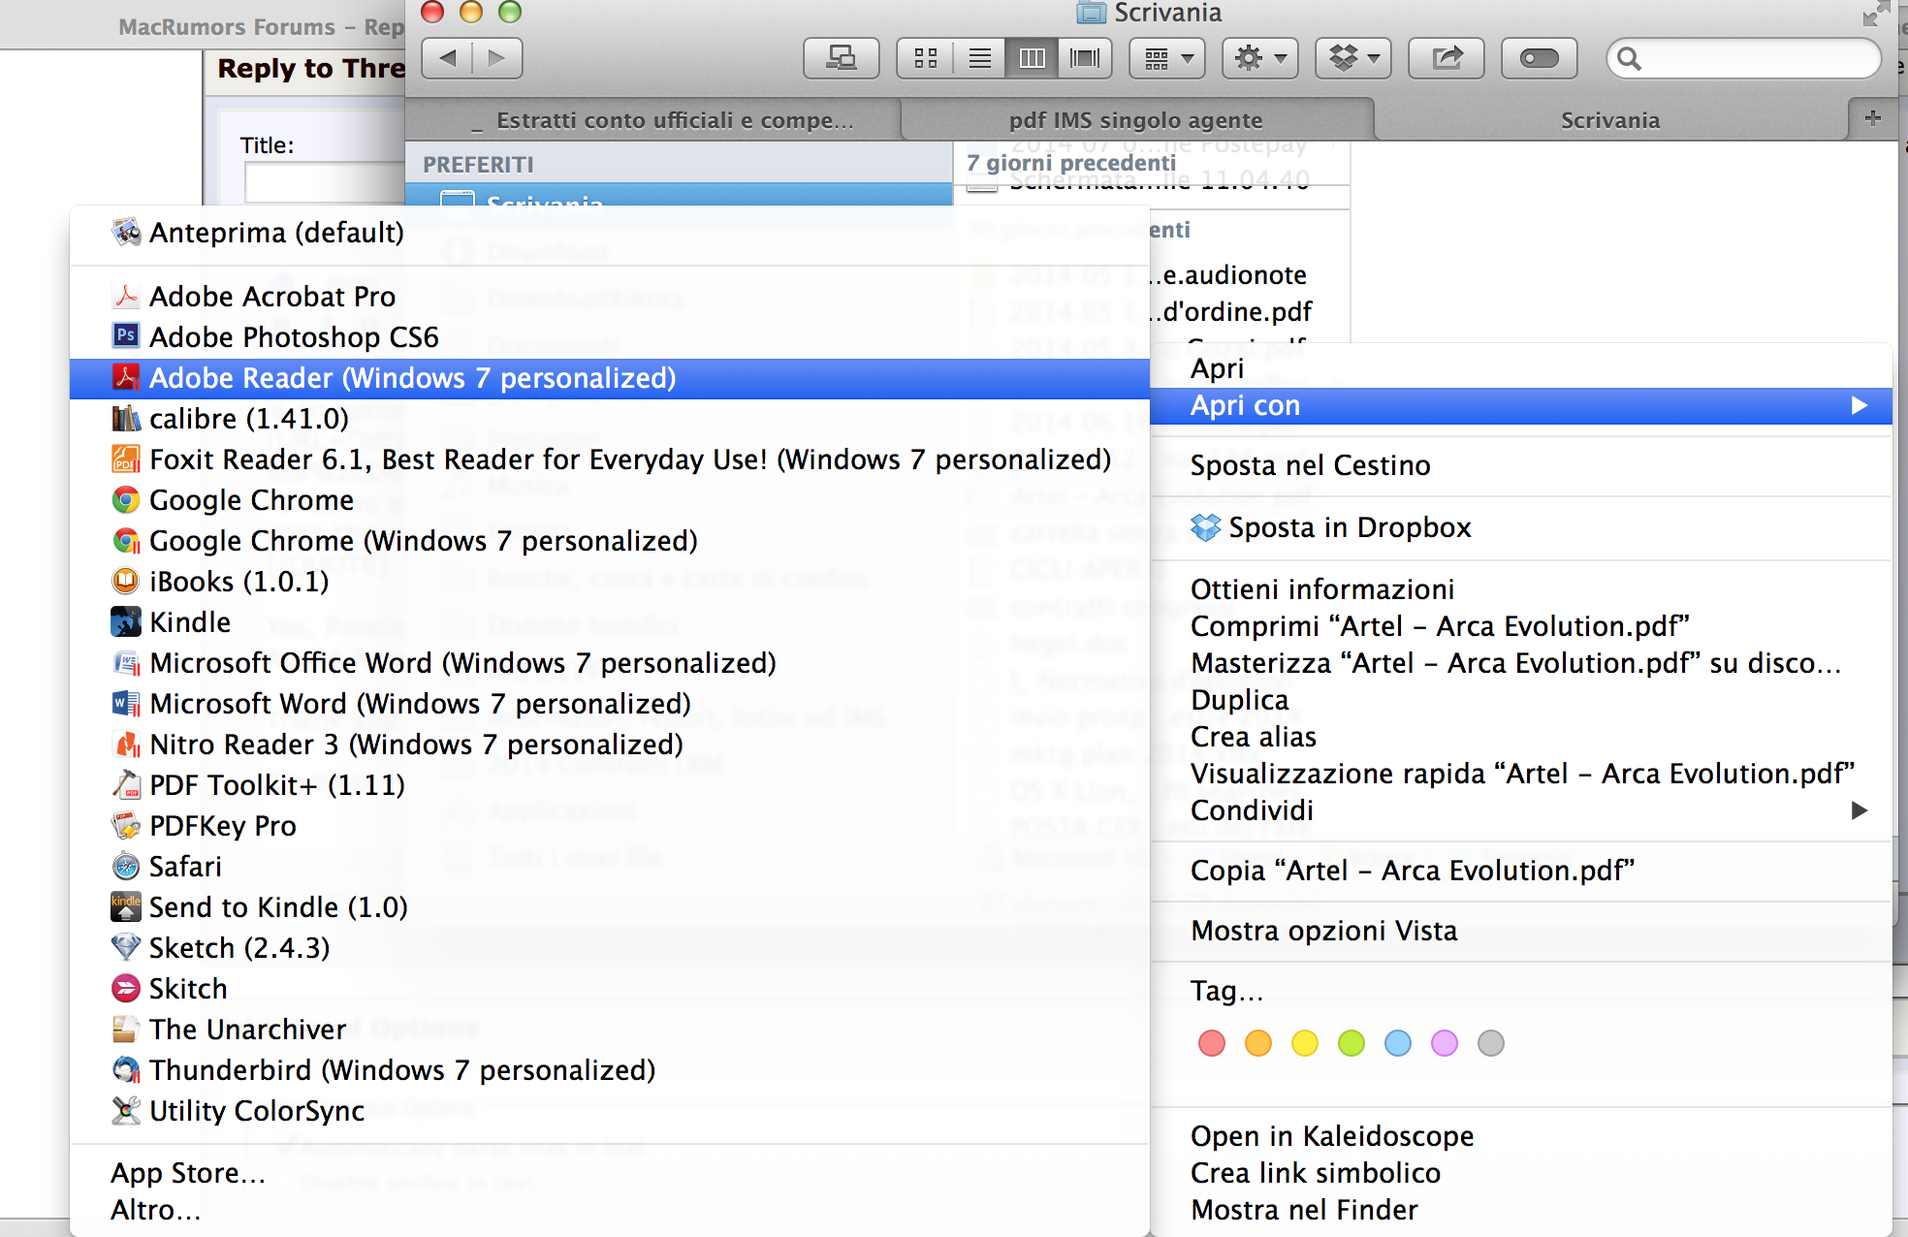
Task: Open with PDFKey Pro
Action: click(x=610, y=826)
